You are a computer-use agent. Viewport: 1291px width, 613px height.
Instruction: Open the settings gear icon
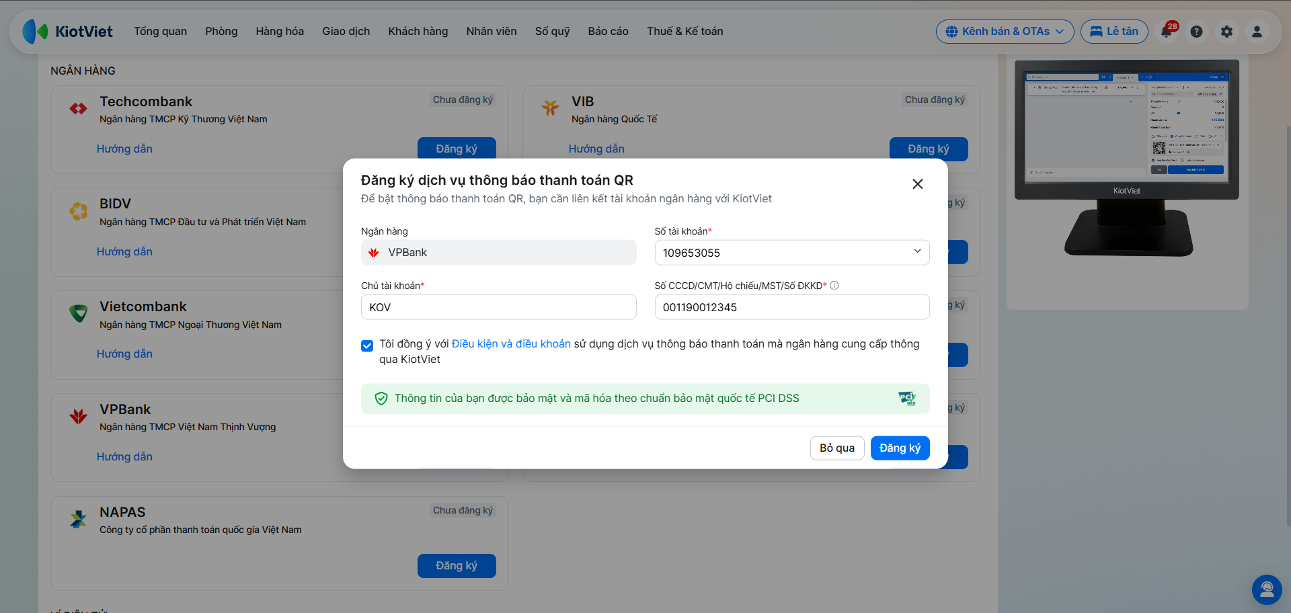(x=1226, y=32)
